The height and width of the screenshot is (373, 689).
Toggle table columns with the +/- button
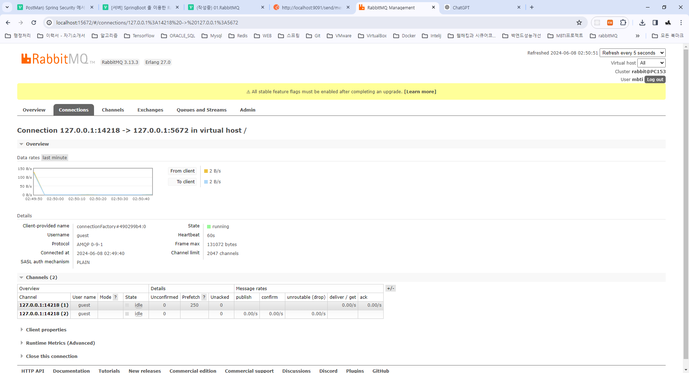coord(390,288)
